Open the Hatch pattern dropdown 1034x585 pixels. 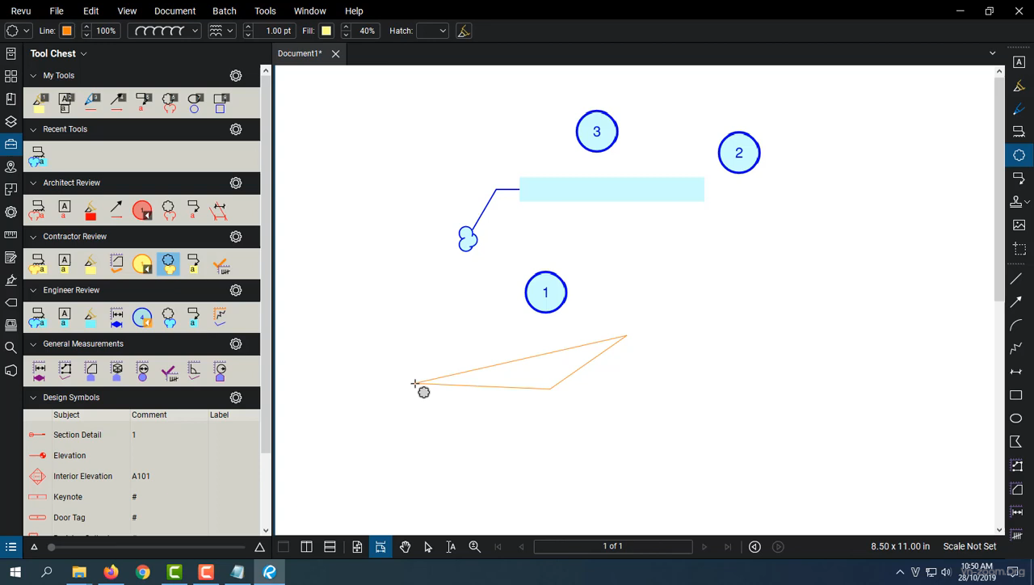pos(442,31)
